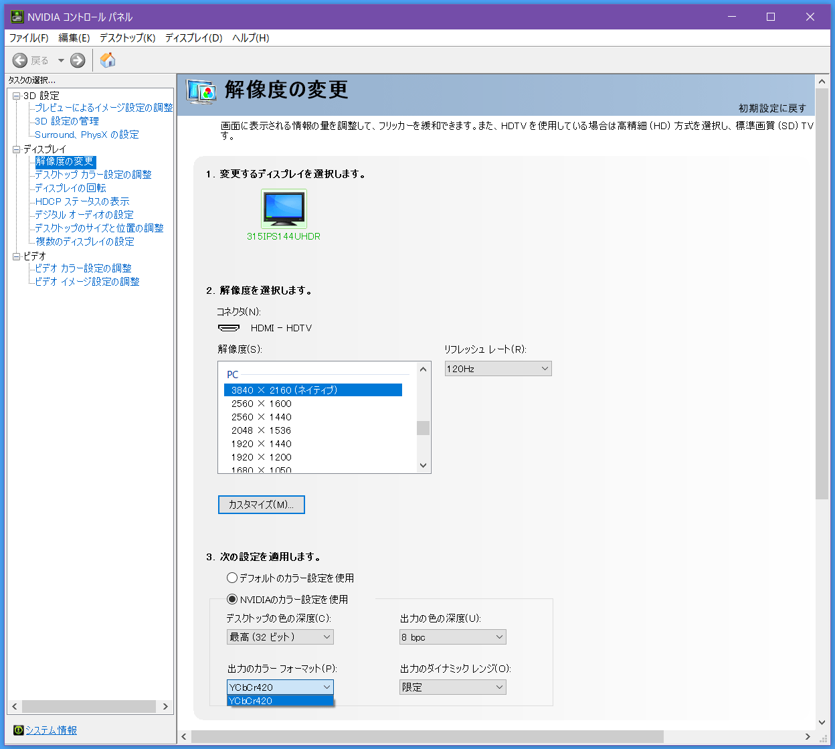
Task: Open the ヘルプ(H) menu
Action: tap(250, 38)
